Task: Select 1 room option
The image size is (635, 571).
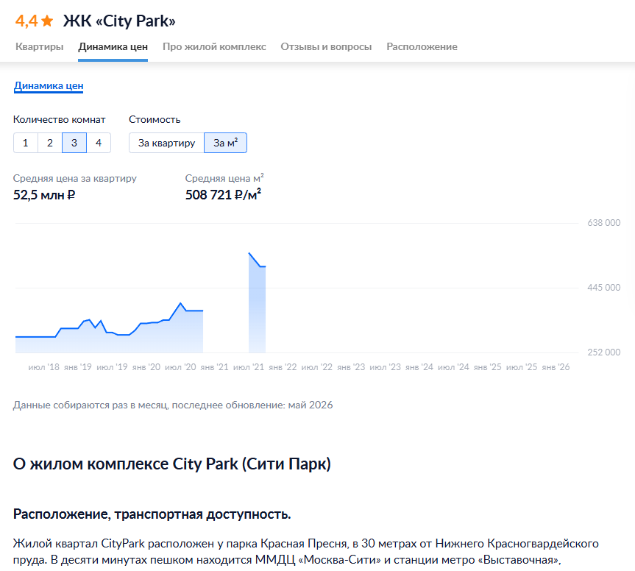Action: tap(26, 143)
